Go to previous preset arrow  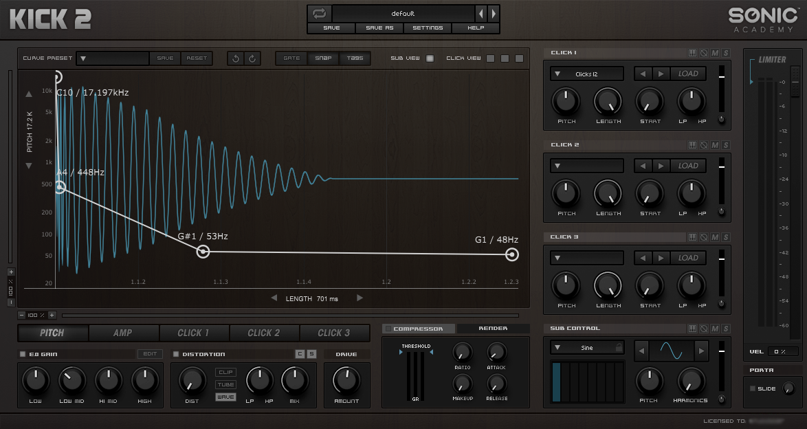tap(481, 13)
